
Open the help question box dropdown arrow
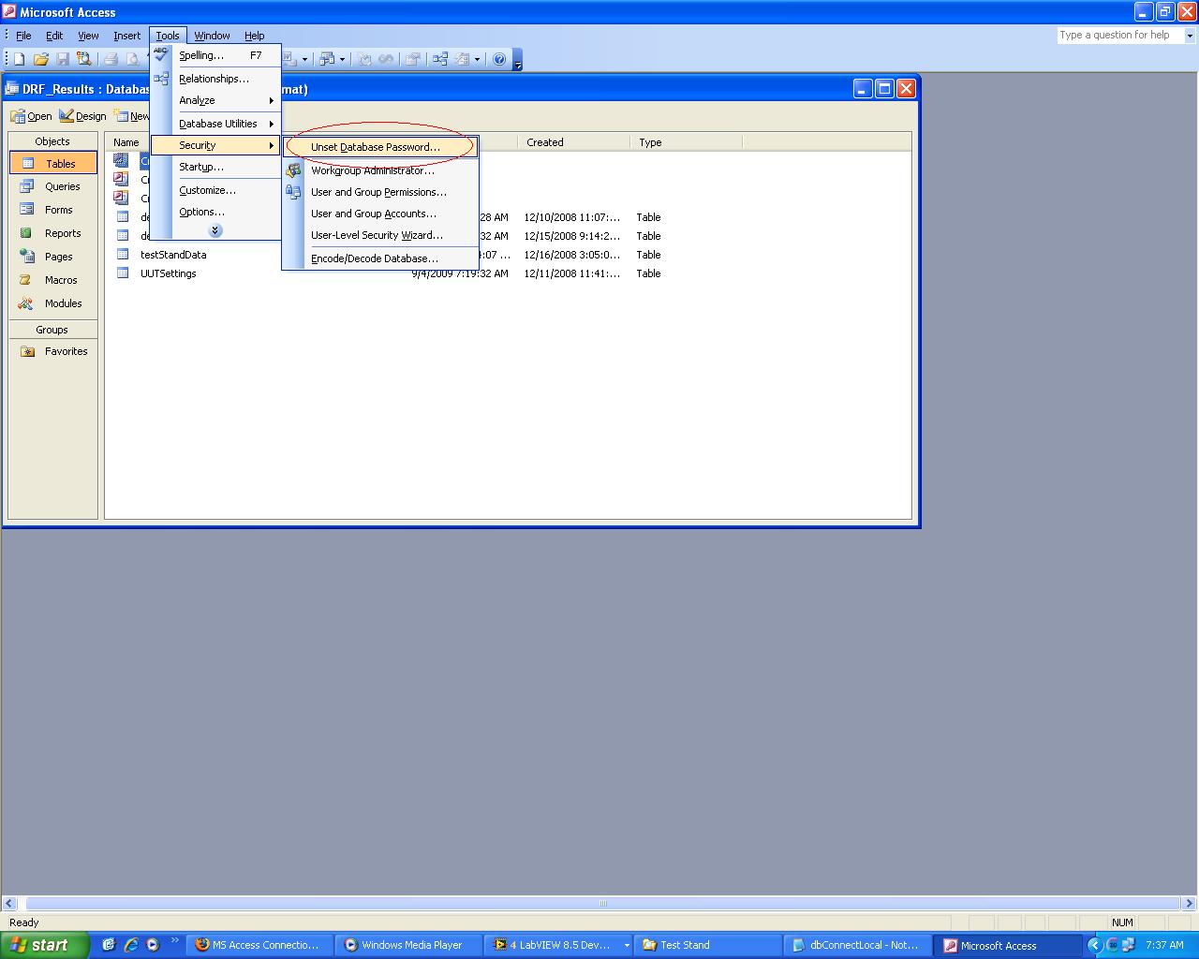point(1190,36)
